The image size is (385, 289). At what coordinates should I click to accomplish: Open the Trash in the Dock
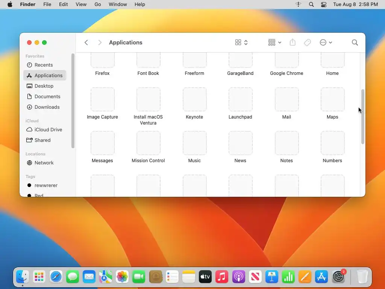tap(362, 277)
